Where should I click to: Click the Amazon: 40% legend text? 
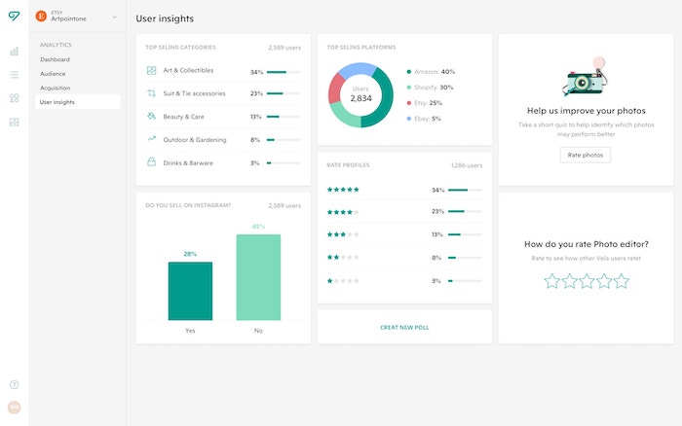point(435,72)
